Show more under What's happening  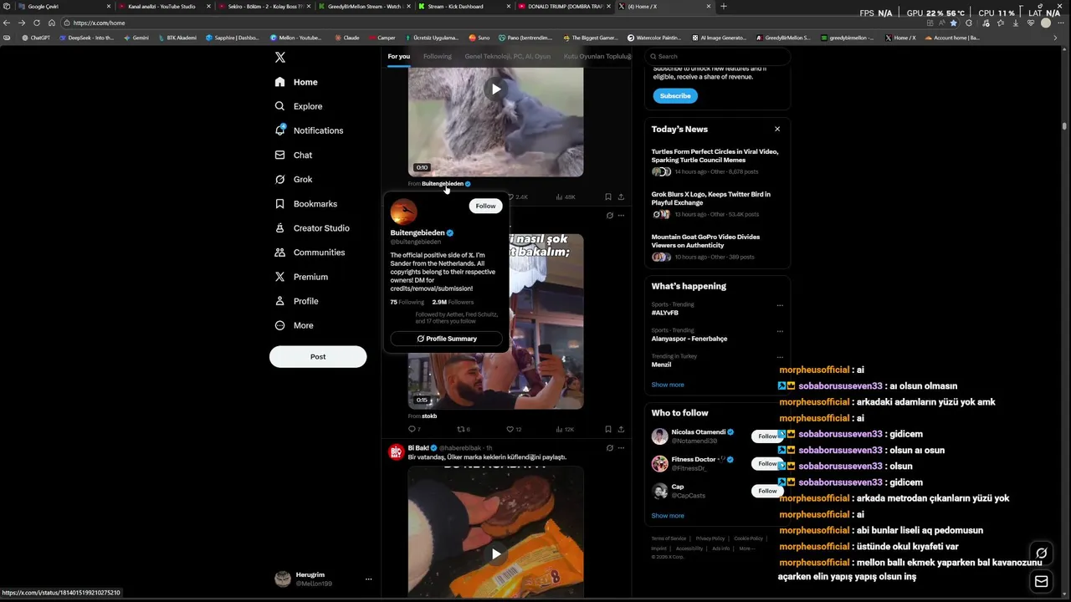click(668, 385)
